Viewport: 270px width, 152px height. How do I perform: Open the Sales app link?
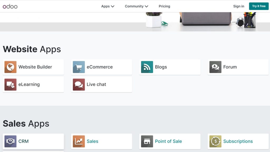(x=102, y=141)
